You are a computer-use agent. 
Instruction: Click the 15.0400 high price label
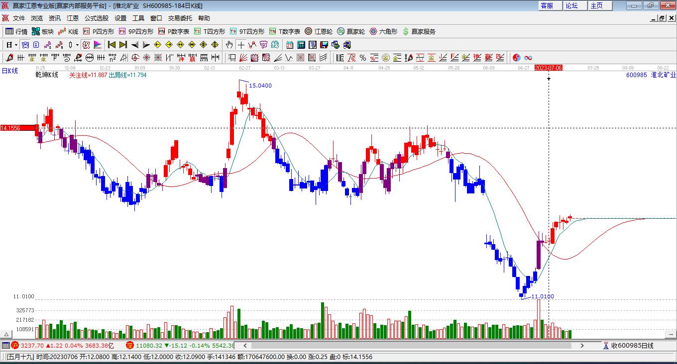tap(260, 86)
